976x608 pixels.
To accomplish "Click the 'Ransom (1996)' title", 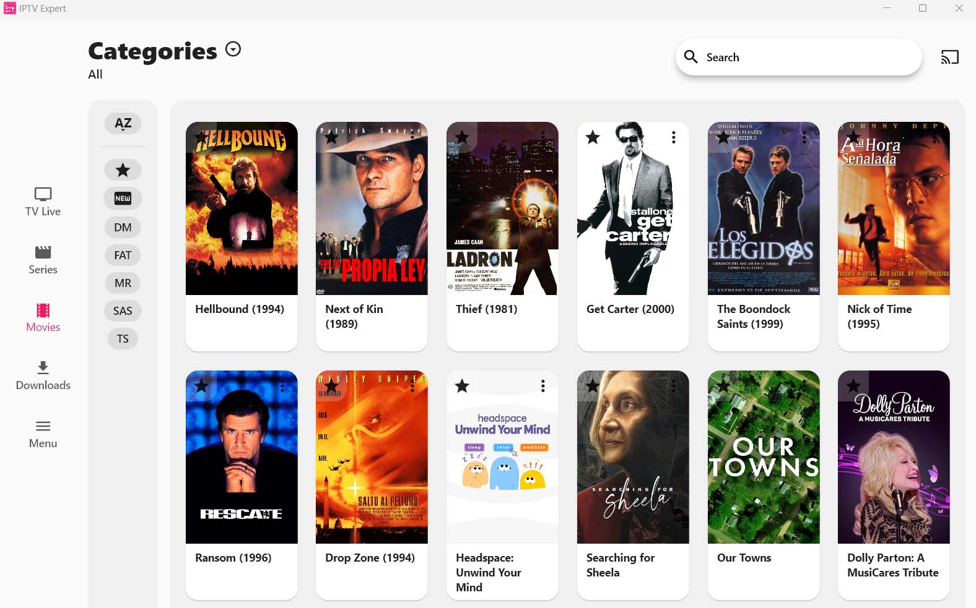I will point(233,557).
